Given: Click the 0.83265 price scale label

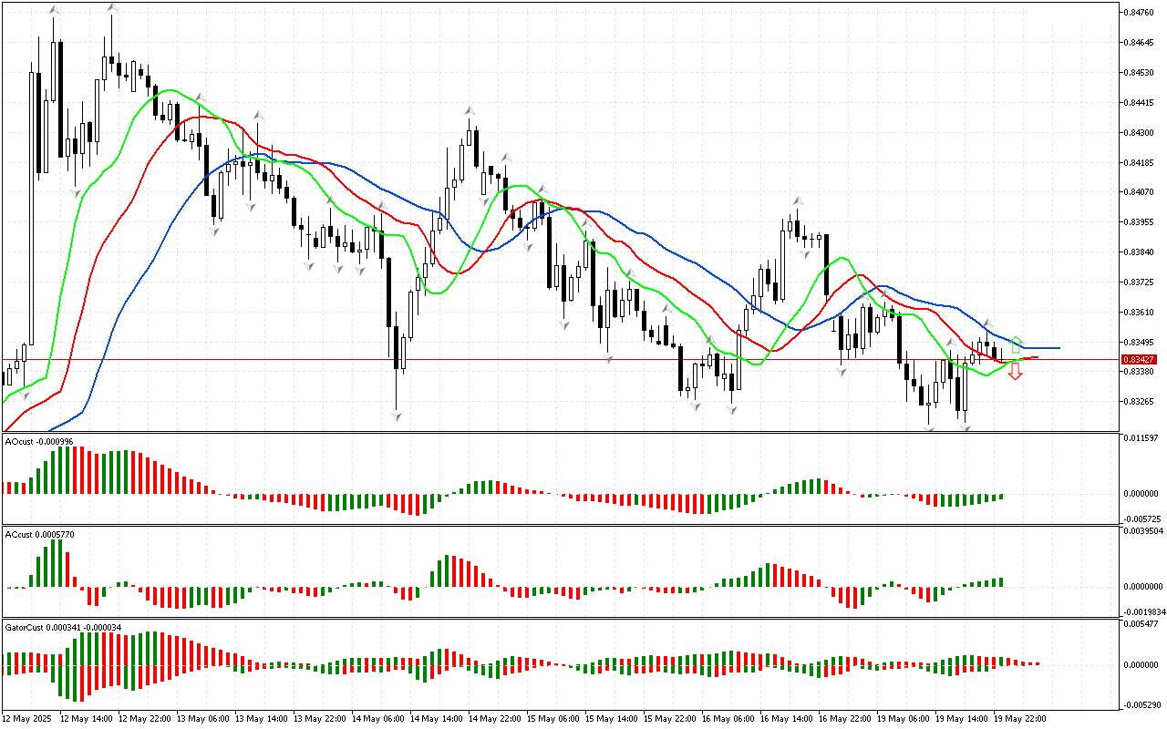Looking at the screenshot, I should point(1140,401).
